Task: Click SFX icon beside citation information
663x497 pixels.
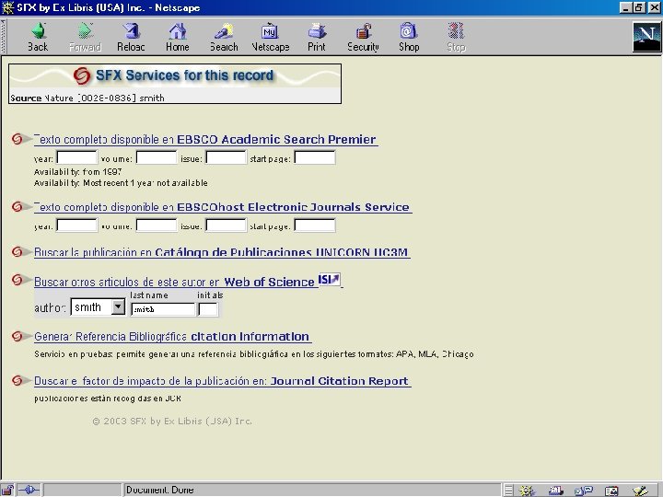Action: click(x=17, y=336)
